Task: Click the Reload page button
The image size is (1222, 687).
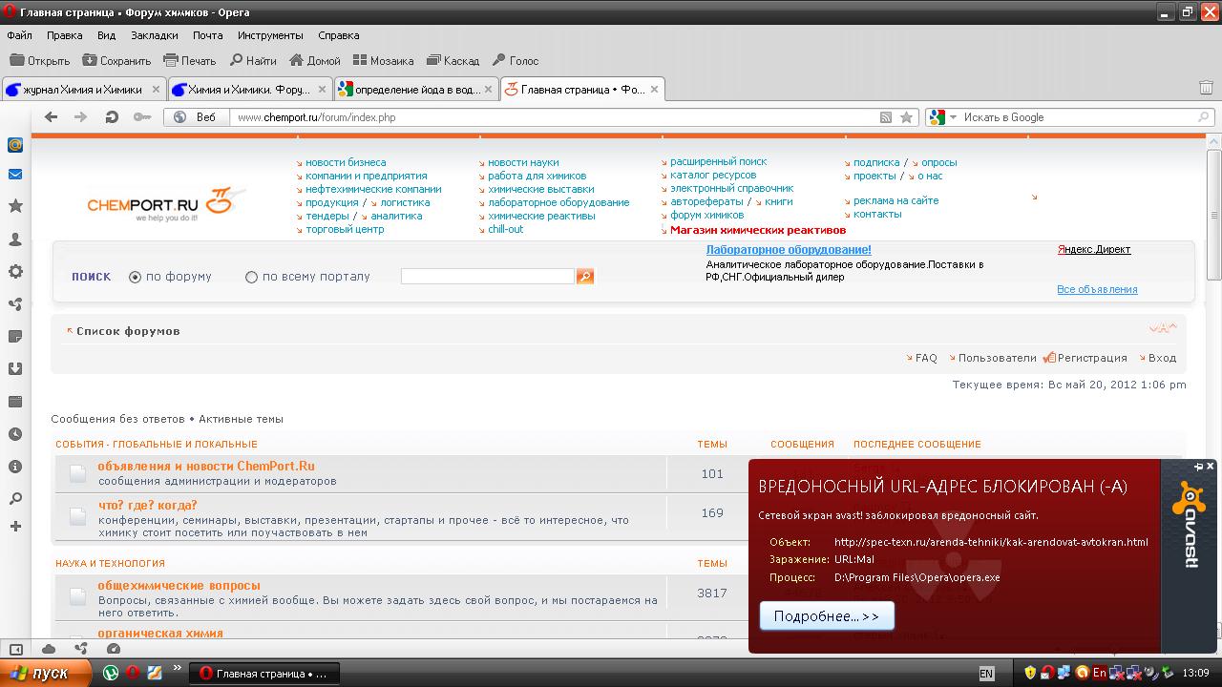Action: click(x=112, y=117)
